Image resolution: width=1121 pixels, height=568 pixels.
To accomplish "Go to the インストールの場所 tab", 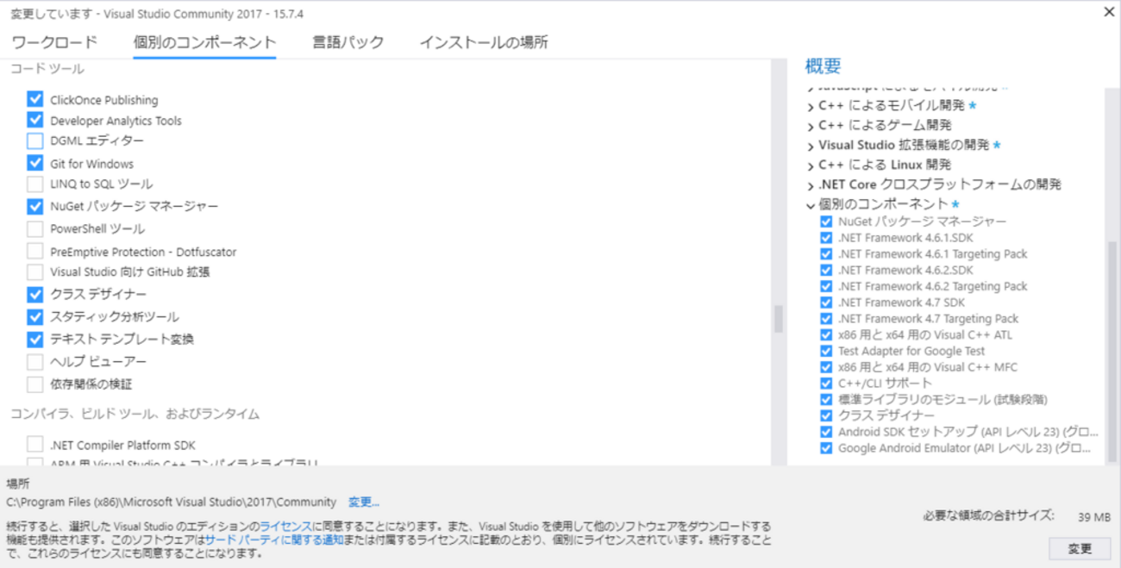I will point(484,42).
